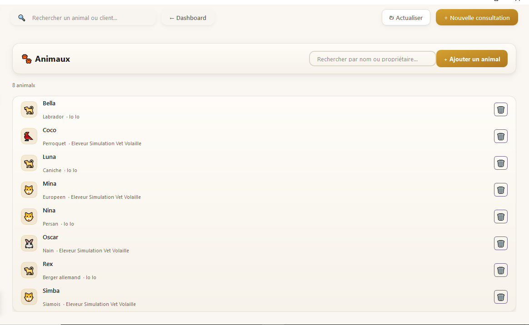Select the Nina animal name
The width and height of the screenshot is (529, 325).
coord(49,211)
